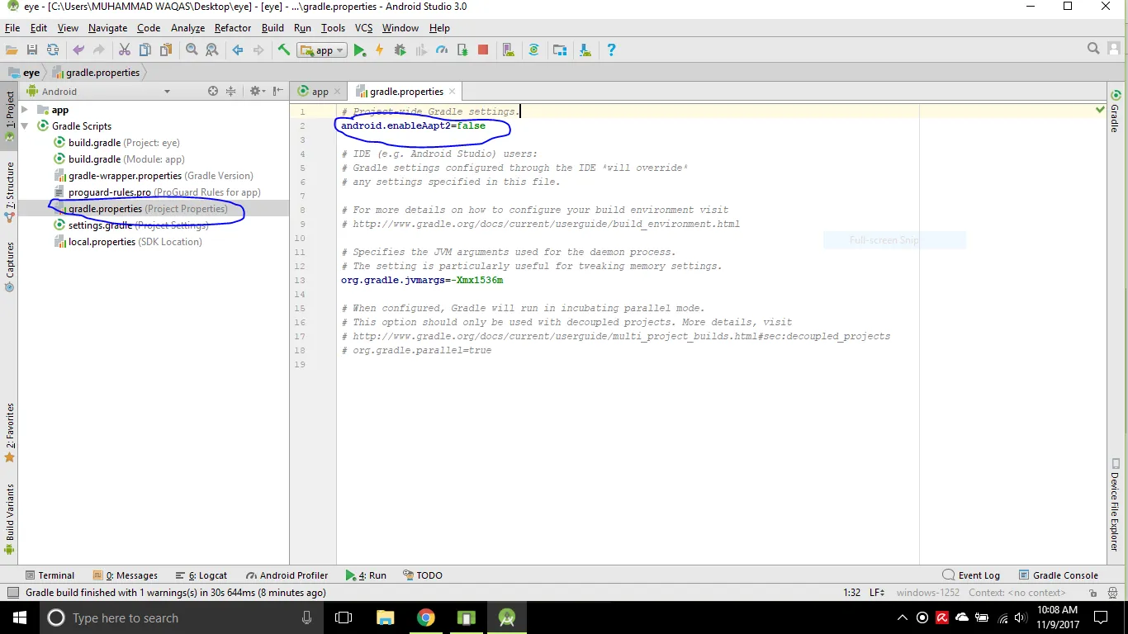Run app using the green play button
Screen dimensions: 1128x634
[359, 50]
